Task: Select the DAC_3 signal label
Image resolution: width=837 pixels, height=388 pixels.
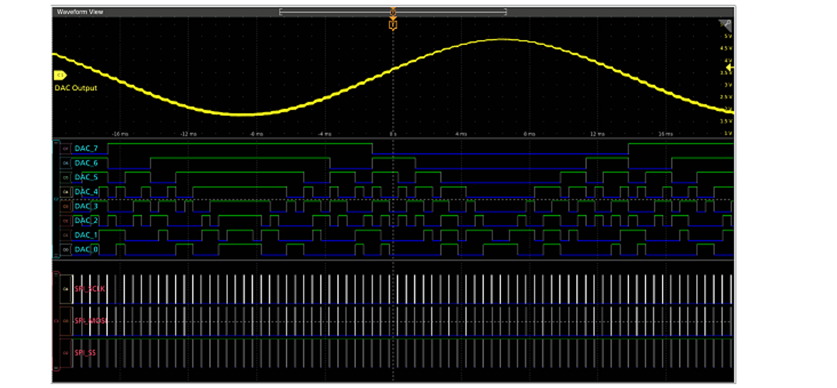Action: click(x=87, y=206)
